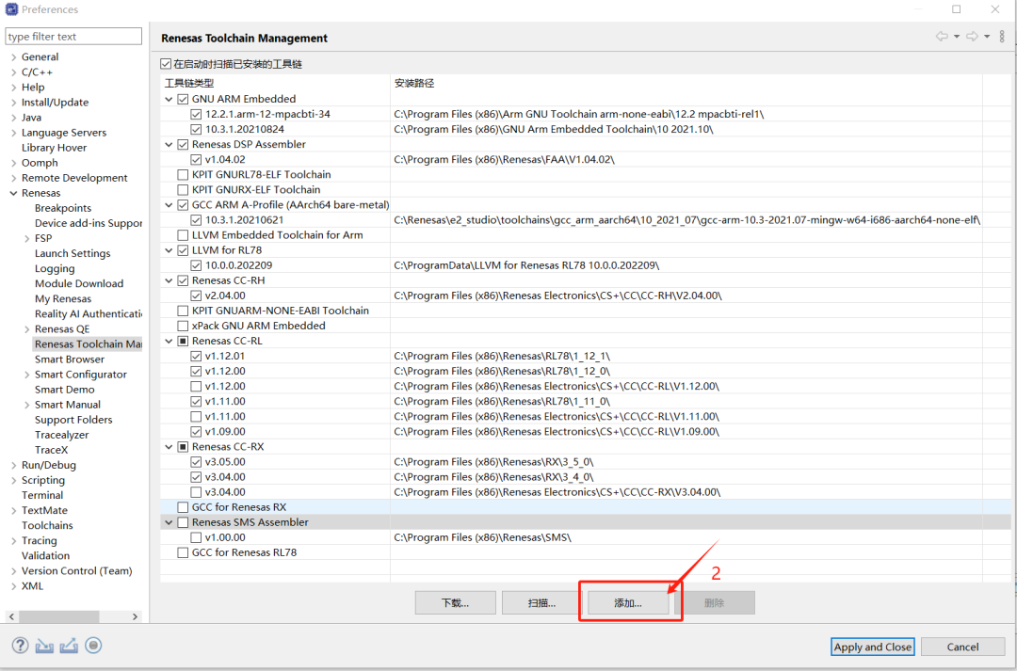Screen dimensions: 1017x671
Task: Collapse the Renesas CC-RL group
Action: point(169,341)
